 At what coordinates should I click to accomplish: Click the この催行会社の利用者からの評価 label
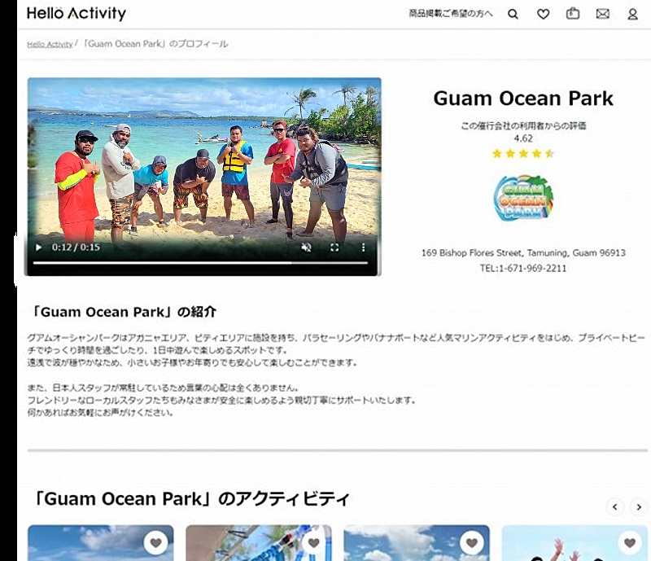(x=523, y=125)
